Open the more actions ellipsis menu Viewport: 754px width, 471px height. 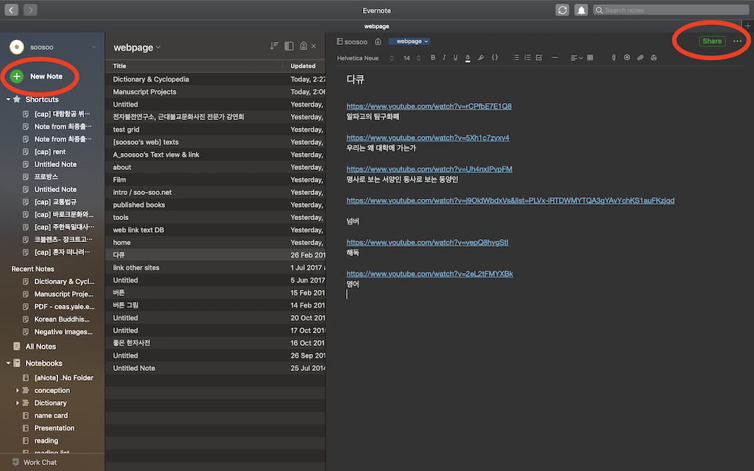tap(737, 41)
